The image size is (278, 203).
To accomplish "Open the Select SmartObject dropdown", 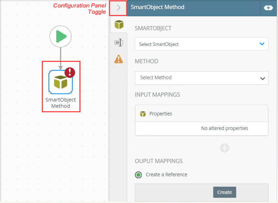I will click(202, 44).
